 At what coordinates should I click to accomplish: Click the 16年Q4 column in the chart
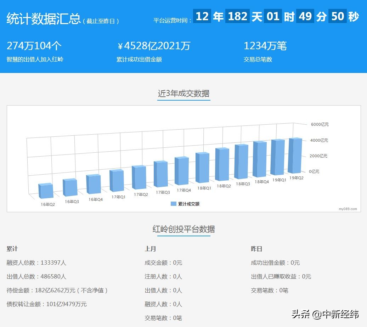tap(94, 184)
